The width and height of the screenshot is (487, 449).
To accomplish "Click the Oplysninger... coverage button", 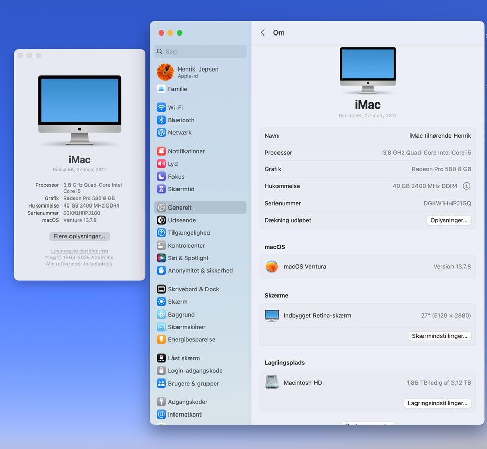I will click(x=448, y=221).
